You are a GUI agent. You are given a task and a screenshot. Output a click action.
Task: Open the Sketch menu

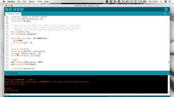pos(32,1)
